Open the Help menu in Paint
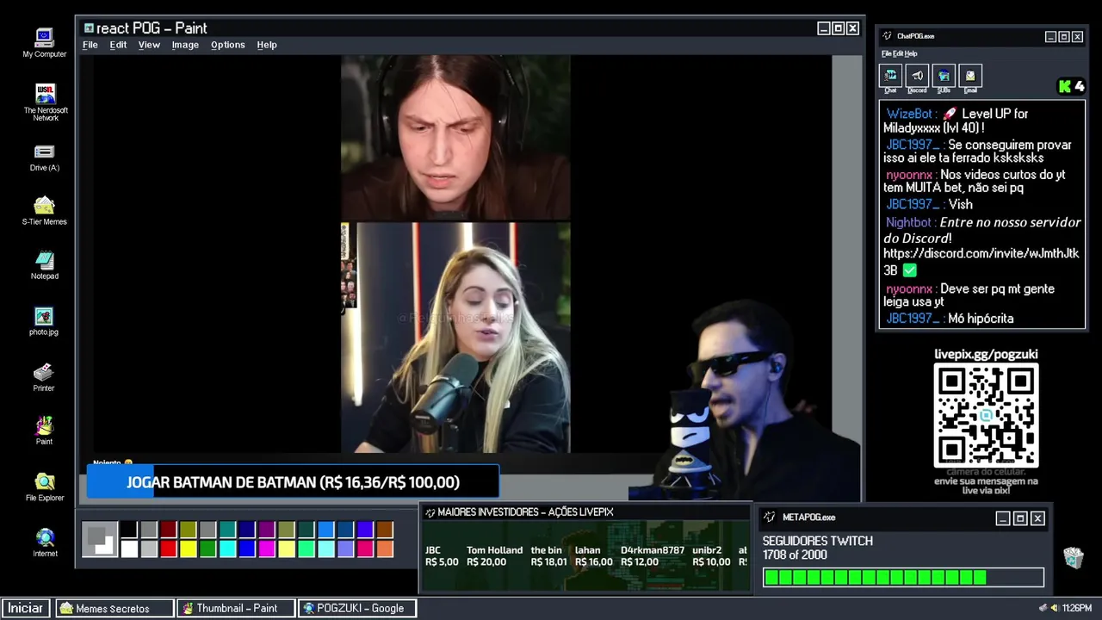 point(267,45)
